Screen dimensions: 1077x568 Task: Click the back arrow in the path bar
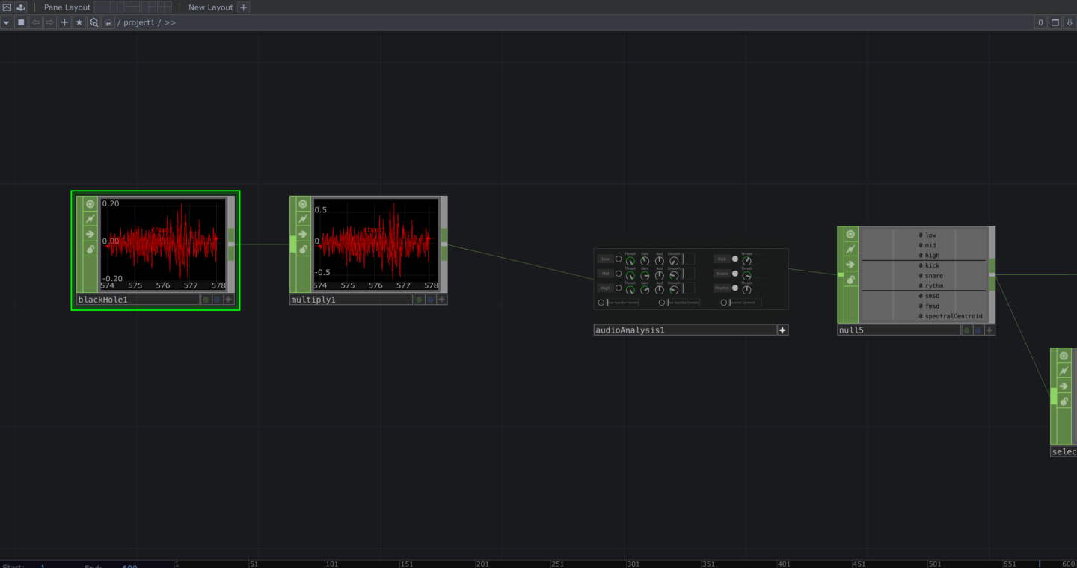[x=35, y=22]
